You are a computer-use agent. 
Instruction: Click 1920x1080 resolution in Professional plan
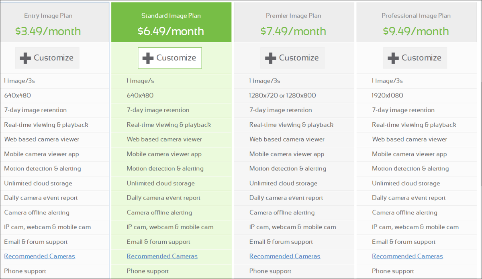[x=388, y=95]
